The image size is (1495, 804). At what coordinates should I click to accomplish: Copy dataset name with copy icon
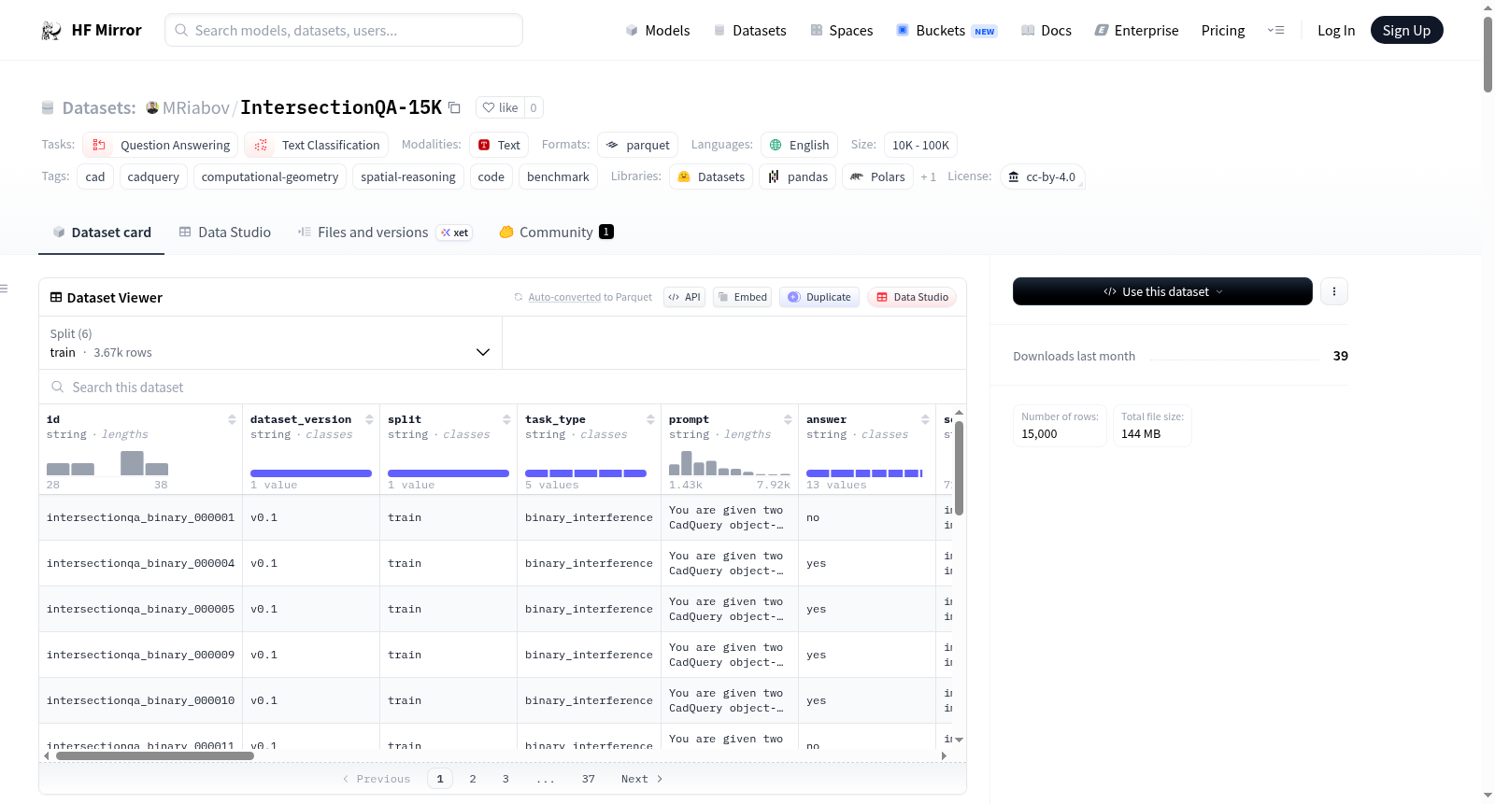click(x=454, y=107)
